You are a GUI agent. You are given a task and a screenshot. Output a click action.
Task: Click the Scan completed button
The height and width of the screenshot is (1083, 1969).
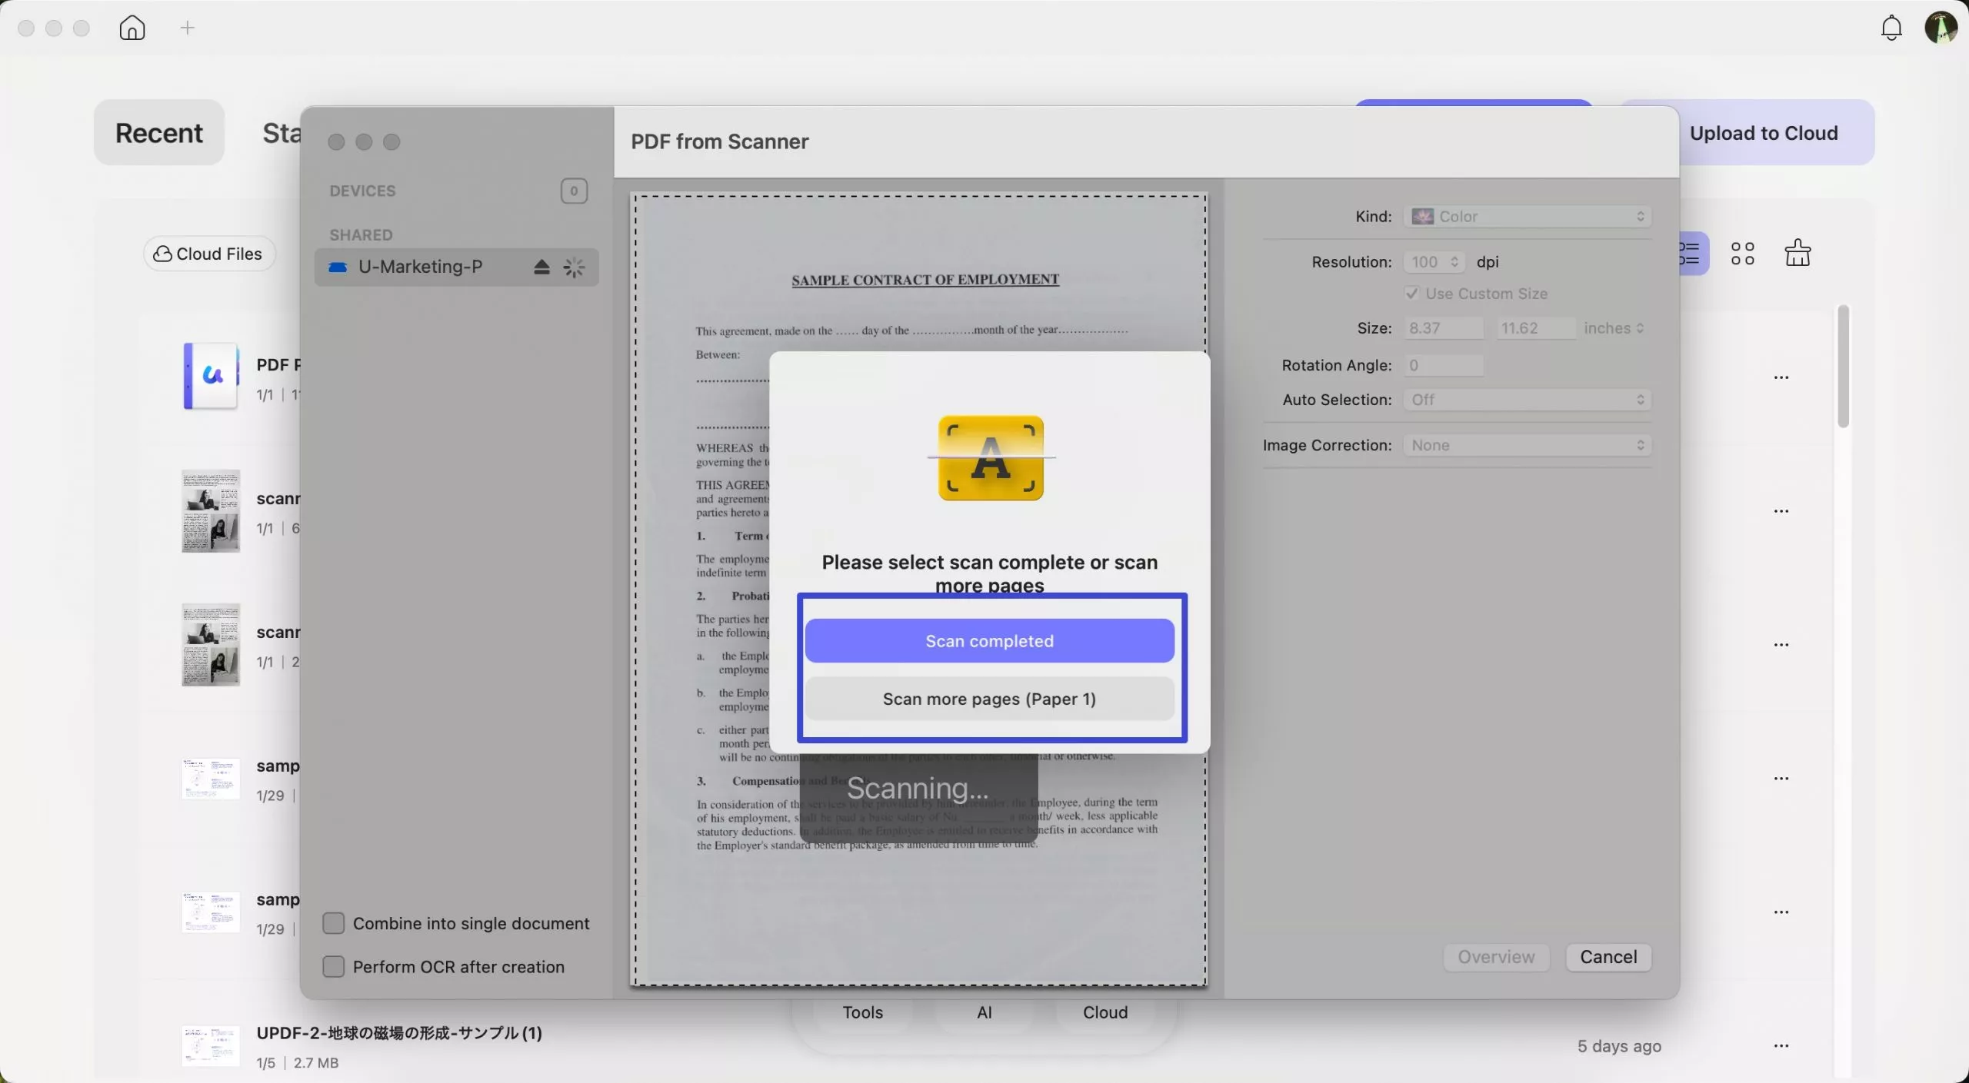tap(989, 641)
